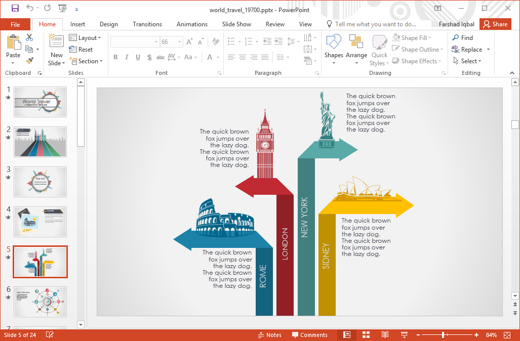Click the Share button

click(495, 24)
